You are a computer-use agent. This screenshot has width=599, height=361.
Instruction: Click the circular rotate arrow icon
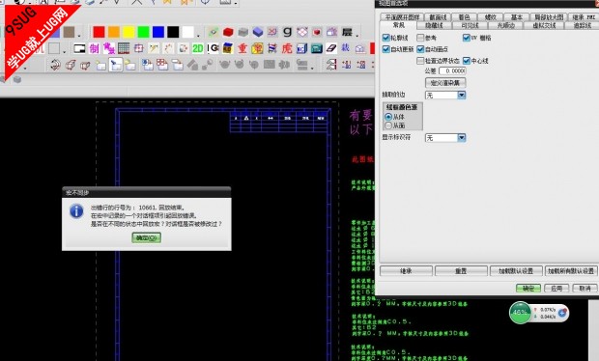55,66
